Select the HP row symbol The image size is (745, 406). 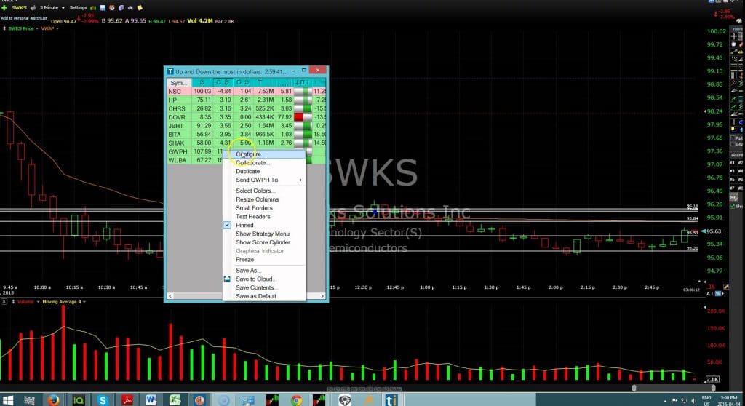[x=172, y=100]
